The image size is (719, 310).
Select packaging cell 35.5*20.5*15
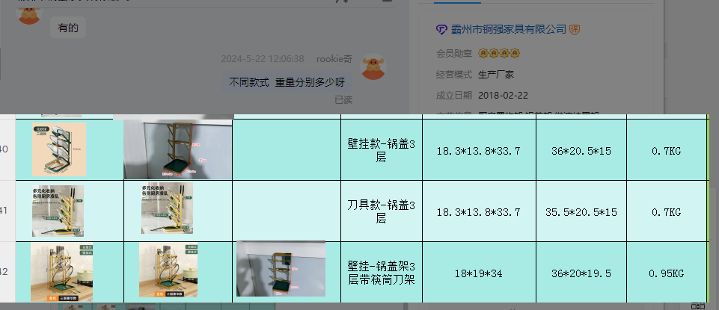click(x=581, y=211)
